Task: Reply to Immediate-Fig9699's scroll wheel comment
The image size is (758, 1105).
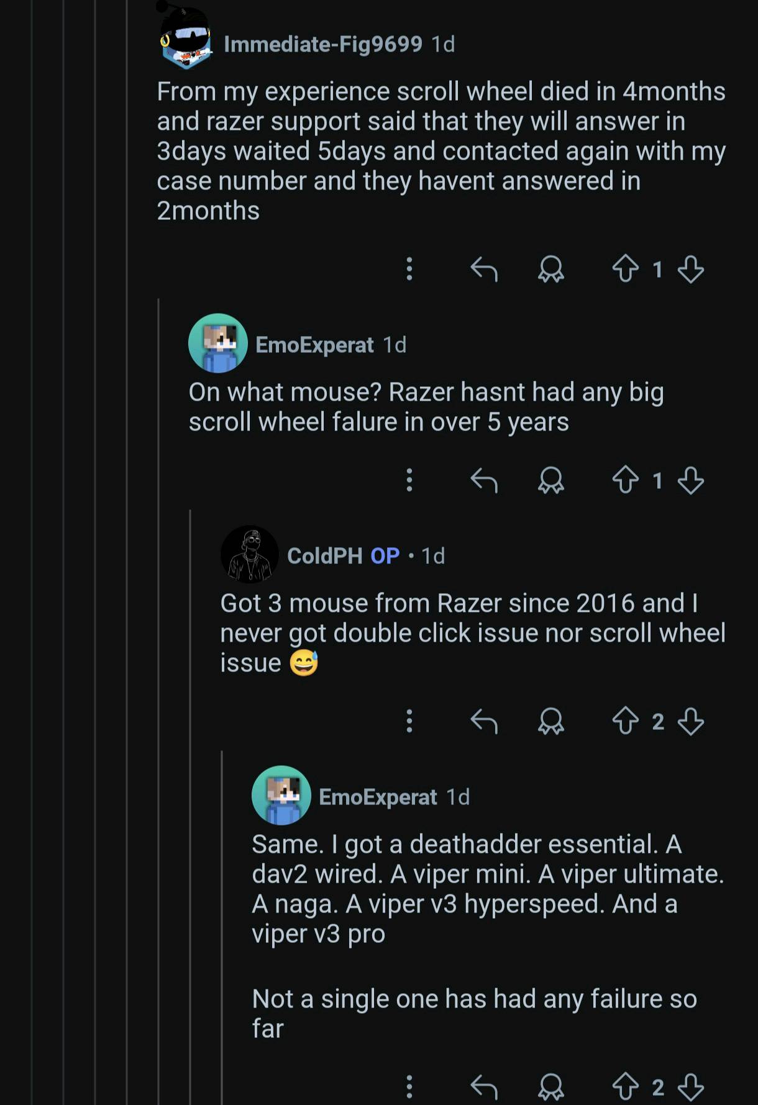Action: 484,269
